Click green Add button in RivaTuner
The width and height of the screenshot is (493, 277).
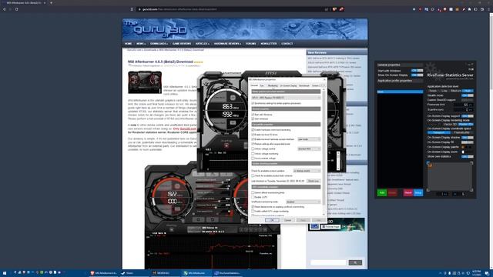382,192
